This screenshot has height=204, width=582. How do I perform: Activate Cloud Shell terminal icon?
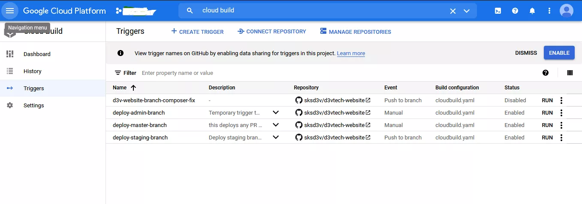click(498, 11)
